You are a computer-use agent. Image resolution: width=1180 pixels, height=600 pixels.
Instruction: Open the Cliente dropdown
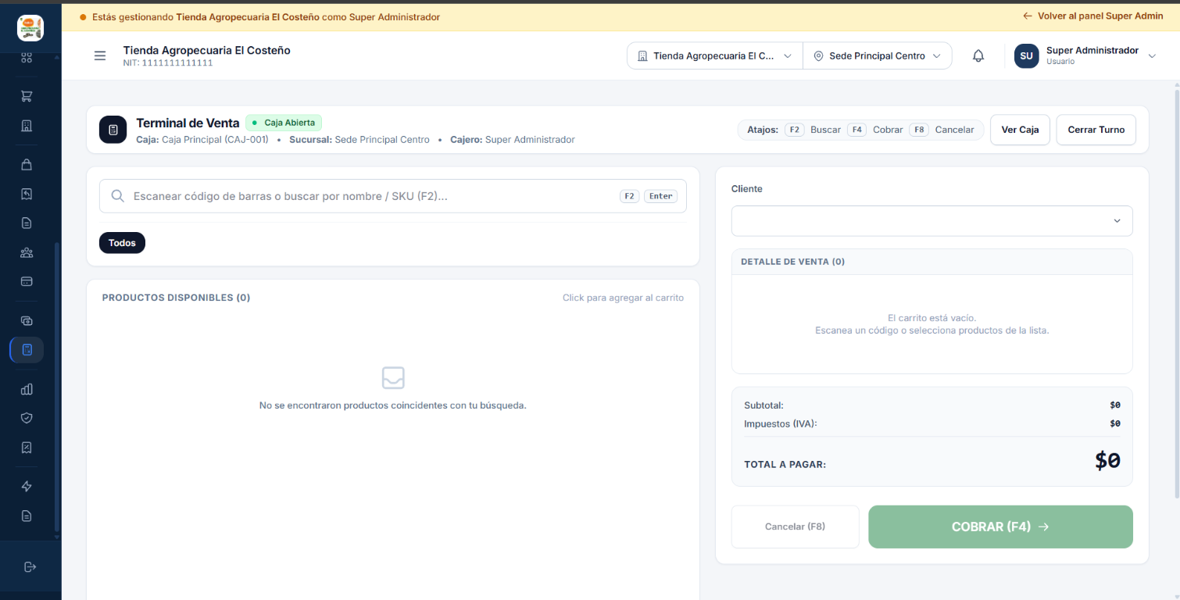point(931,221)
